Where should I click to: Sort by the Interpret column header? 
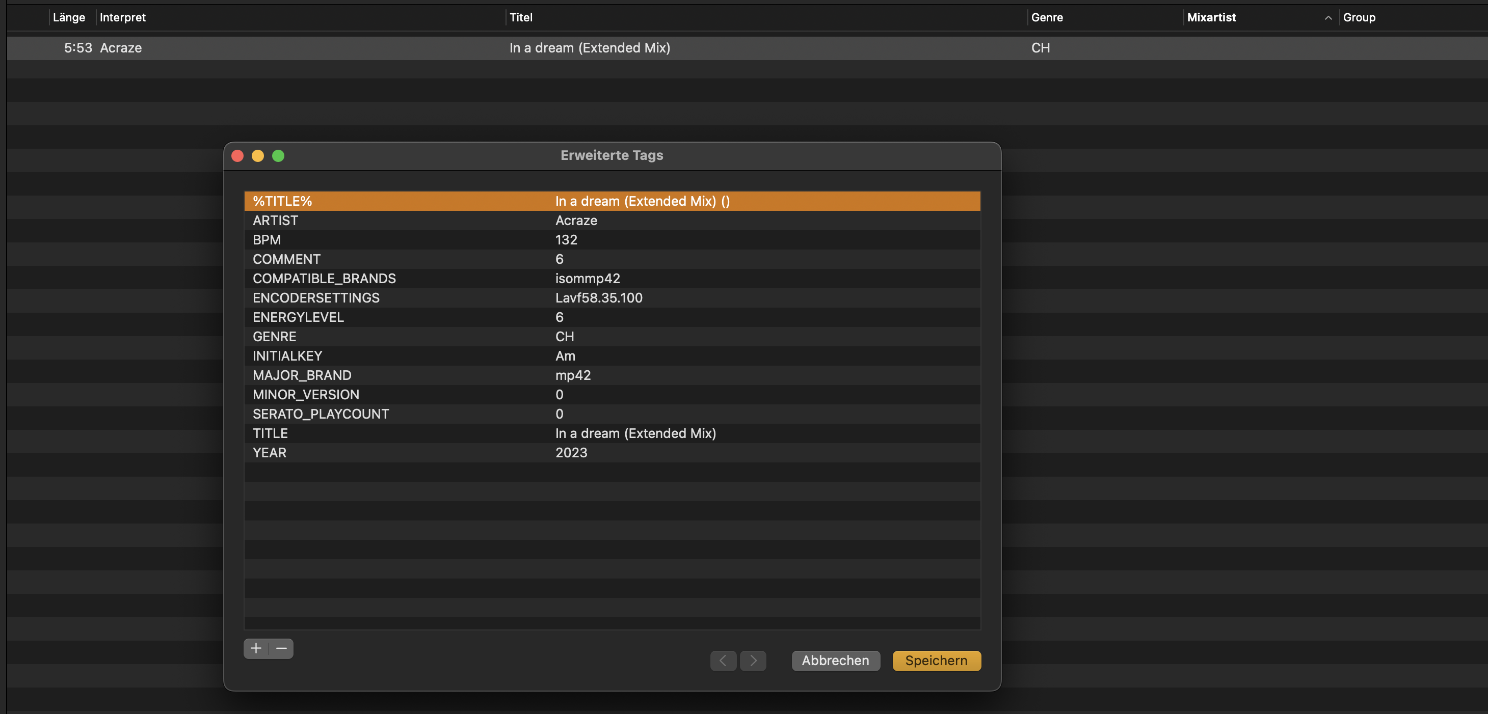point(122,18)
